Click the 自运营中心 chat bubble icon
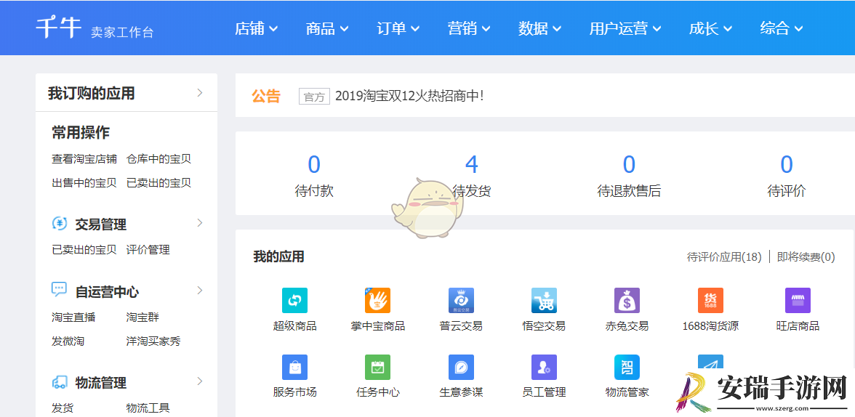This screenshot has height=417, width=855. 60,290
